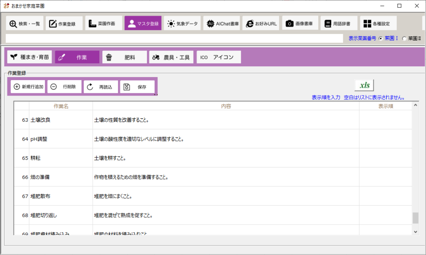The width and height of the screenshot is (426, 255).
Task: Click the empty search input field
Action: pyautogui.click(x=173, y=38)
